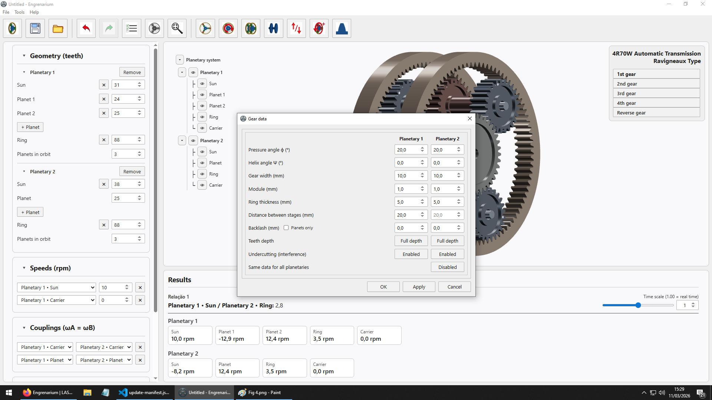Click the magnifier zoom-fit icon
Image resolution: width=712 pixels, height=400 pixels.
pyautogui.click(x=177, y=29)
